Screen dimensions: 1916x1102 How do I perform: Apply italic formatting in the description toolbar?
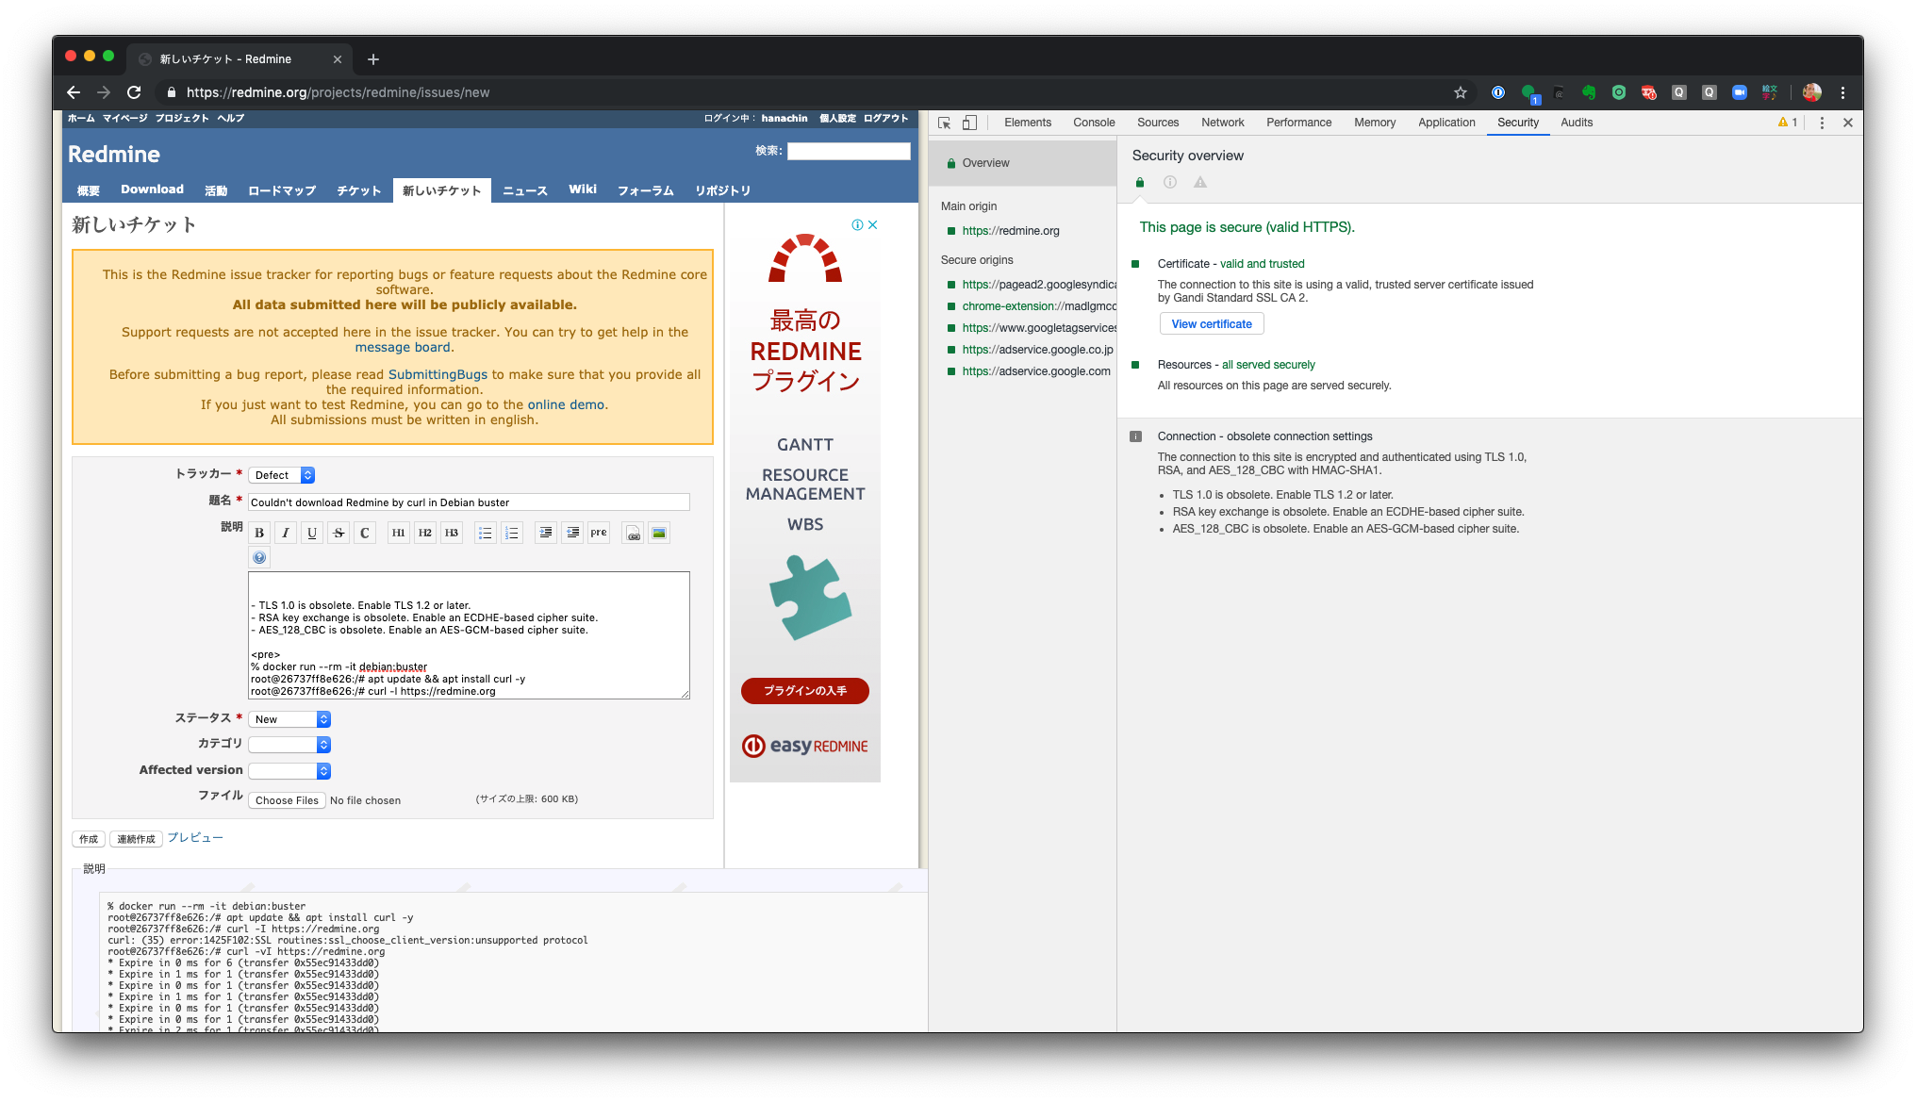click(286, 533)
